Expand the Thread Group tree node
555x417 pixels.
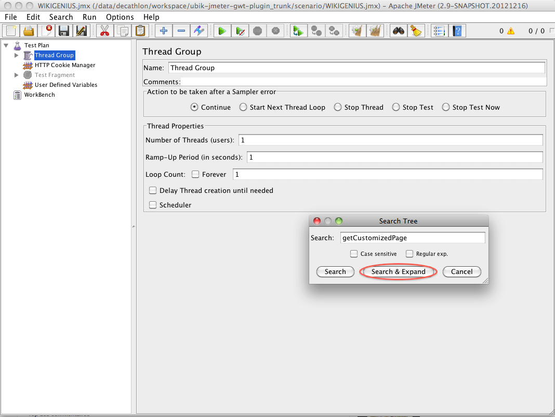(16, 55)
